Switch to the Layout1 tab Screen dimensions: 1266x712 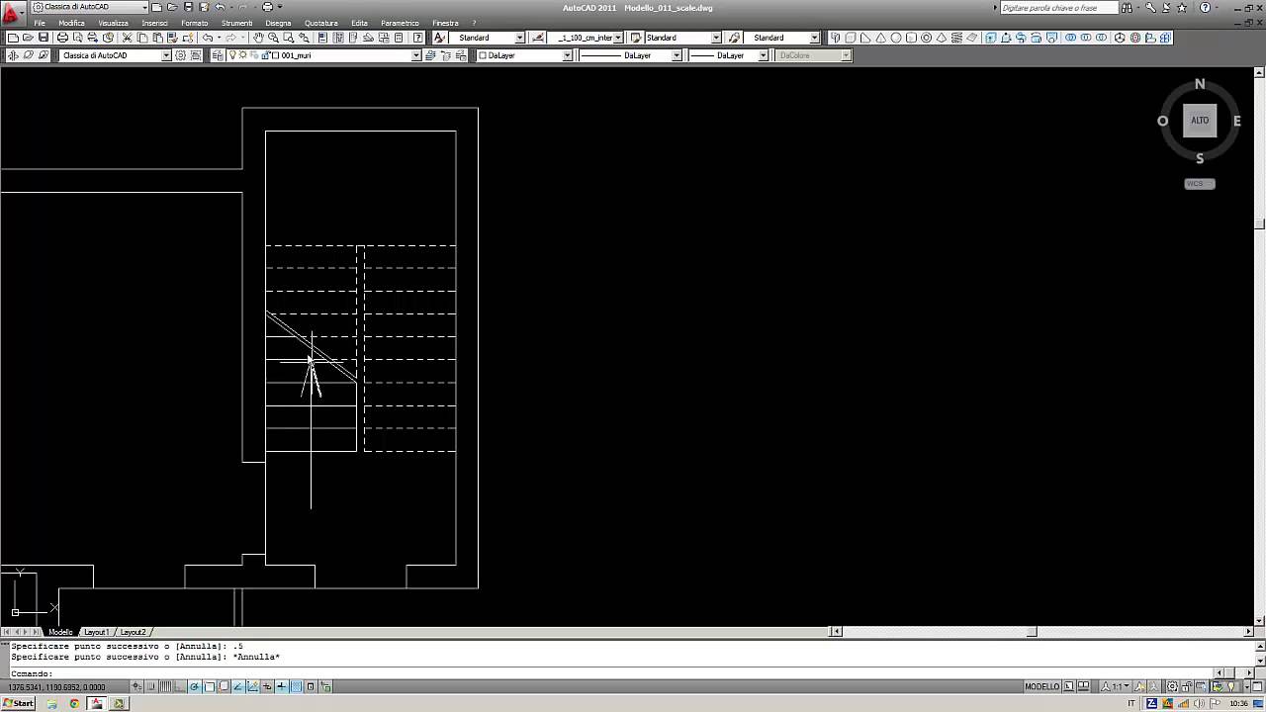pos(96,632)
